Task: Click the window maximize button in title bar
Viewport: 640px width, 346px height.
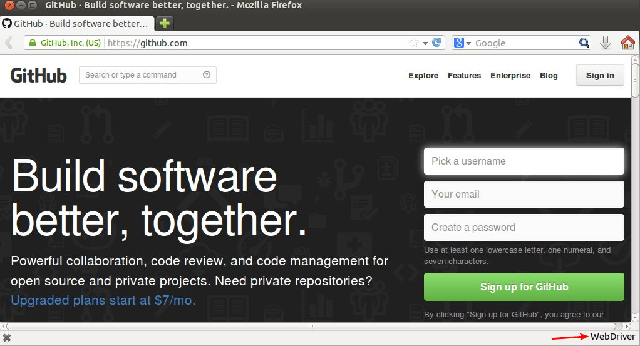Action: click(x=32, y=5)
